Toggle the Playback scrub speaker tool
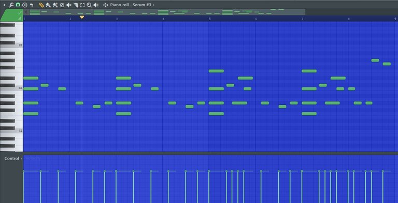 coord(96,5)
